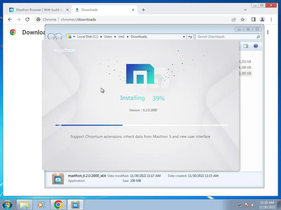Click the 6,180 KB file size entry
281x210 pixels.
tap(245, 68)
